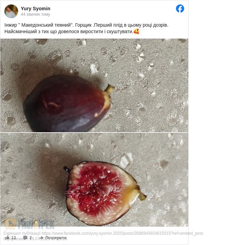Click the fig stem in top photo
246x245 pixels.
pos(109,90)
